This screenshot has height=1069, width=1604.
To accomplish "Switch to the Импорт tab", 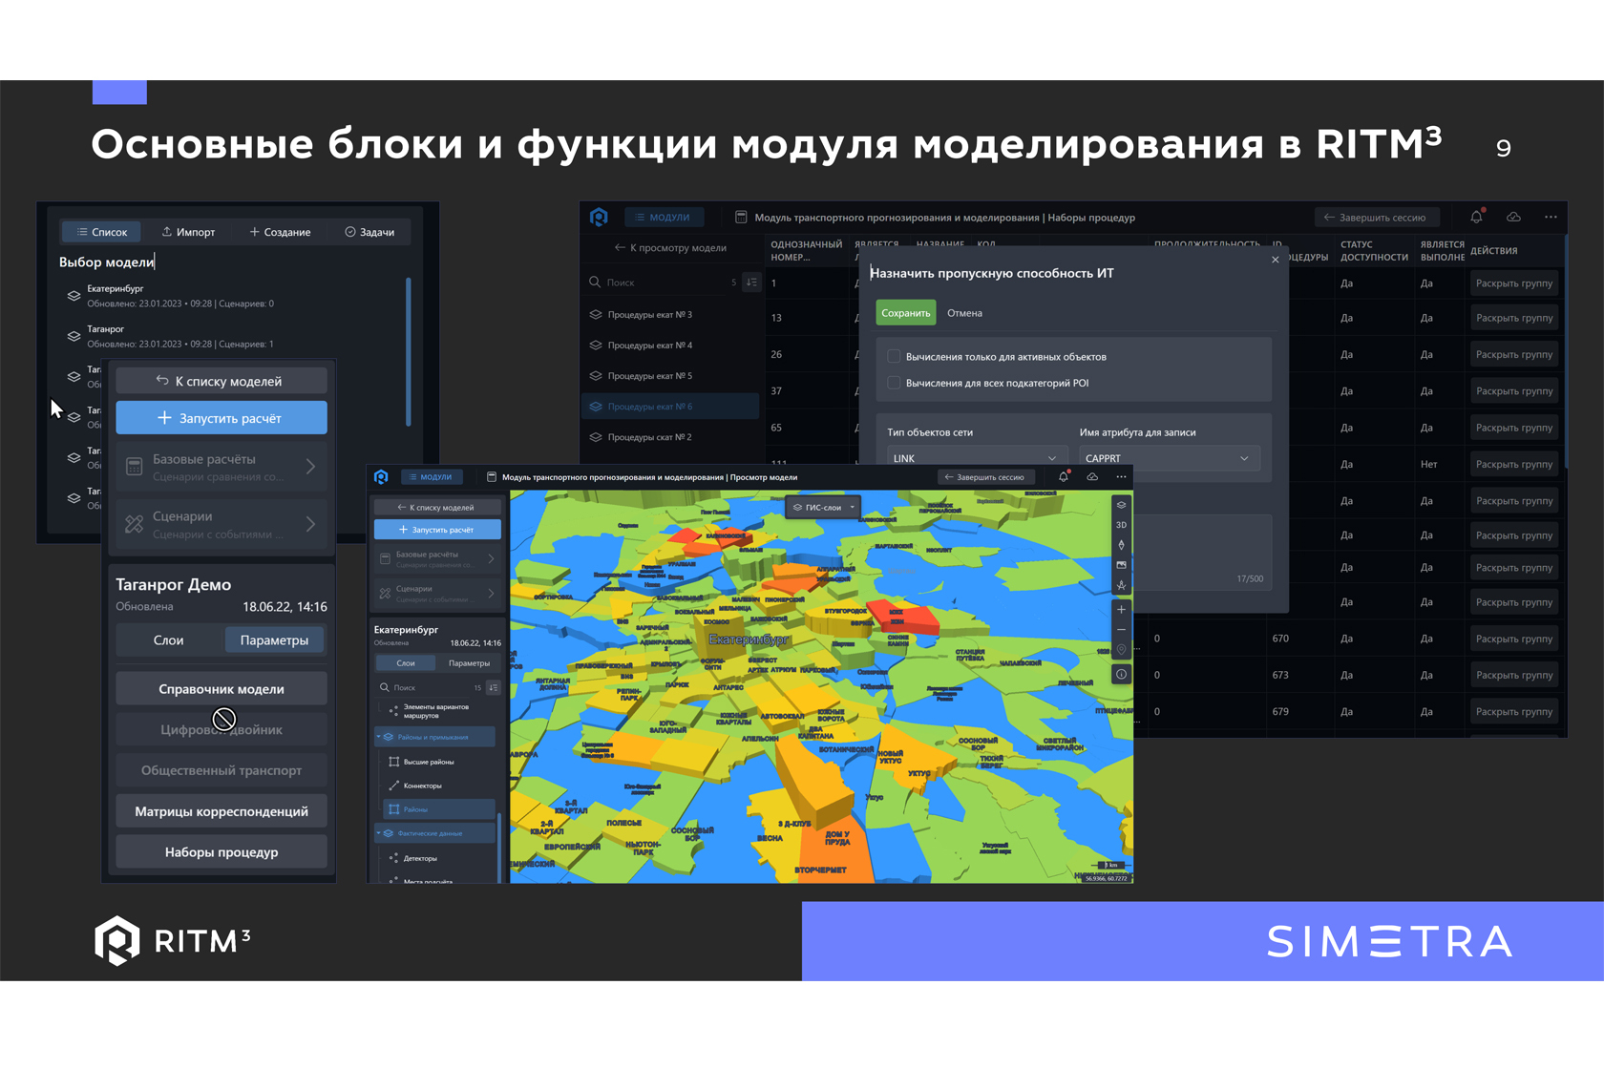I will click(188, 232).
